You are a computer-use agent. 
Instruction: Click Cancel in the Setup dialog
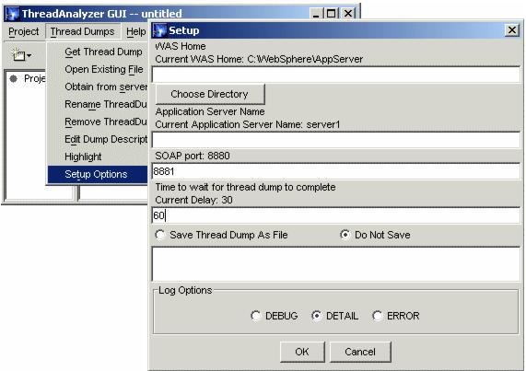click(360, 352)
